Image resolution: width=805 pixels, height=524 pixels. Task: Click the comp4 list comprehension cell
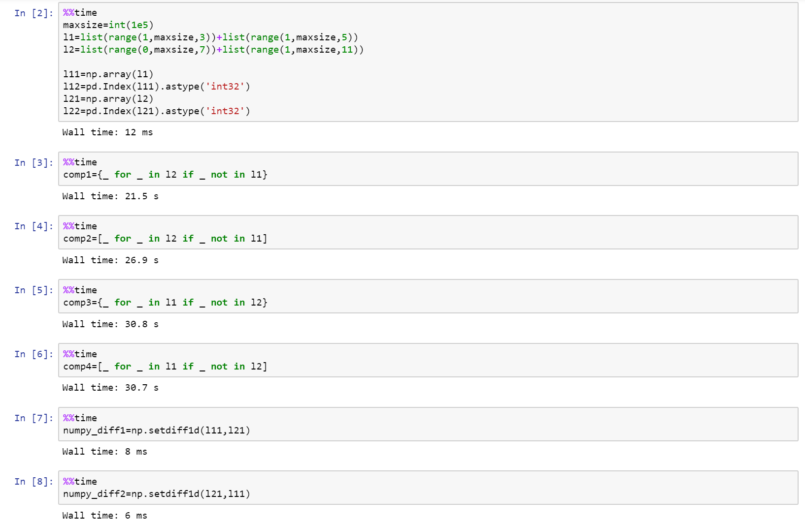point(428,360)
